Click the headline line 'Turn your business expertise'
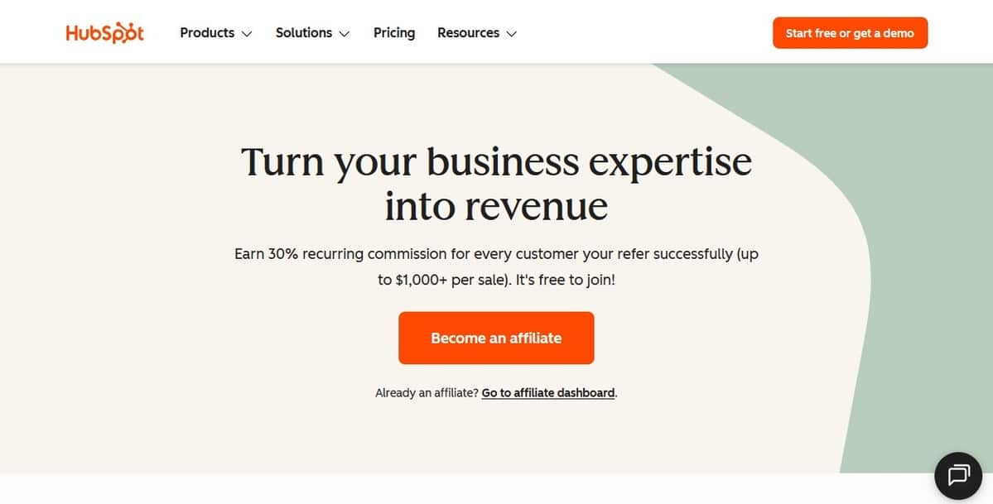 [496, 161]
